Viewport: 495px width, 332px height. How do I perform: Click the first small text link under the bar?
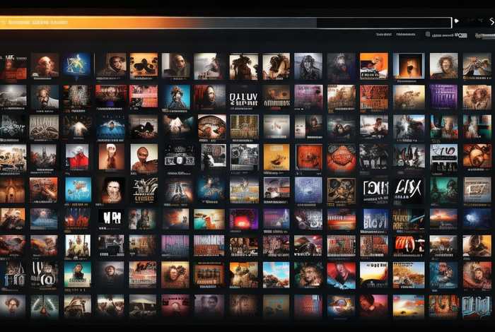coord(383,34)
